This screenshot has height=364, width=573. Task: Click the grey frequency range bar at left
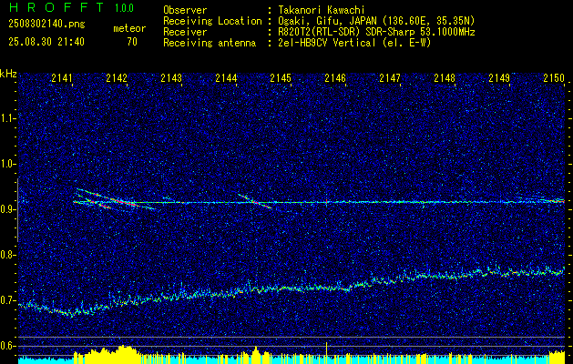pyautogui.click(x=17, y=210)
